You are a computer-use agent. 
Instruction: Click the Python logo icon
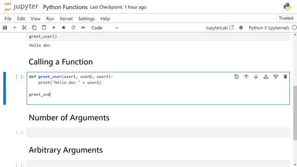click(x=287, y=7)
